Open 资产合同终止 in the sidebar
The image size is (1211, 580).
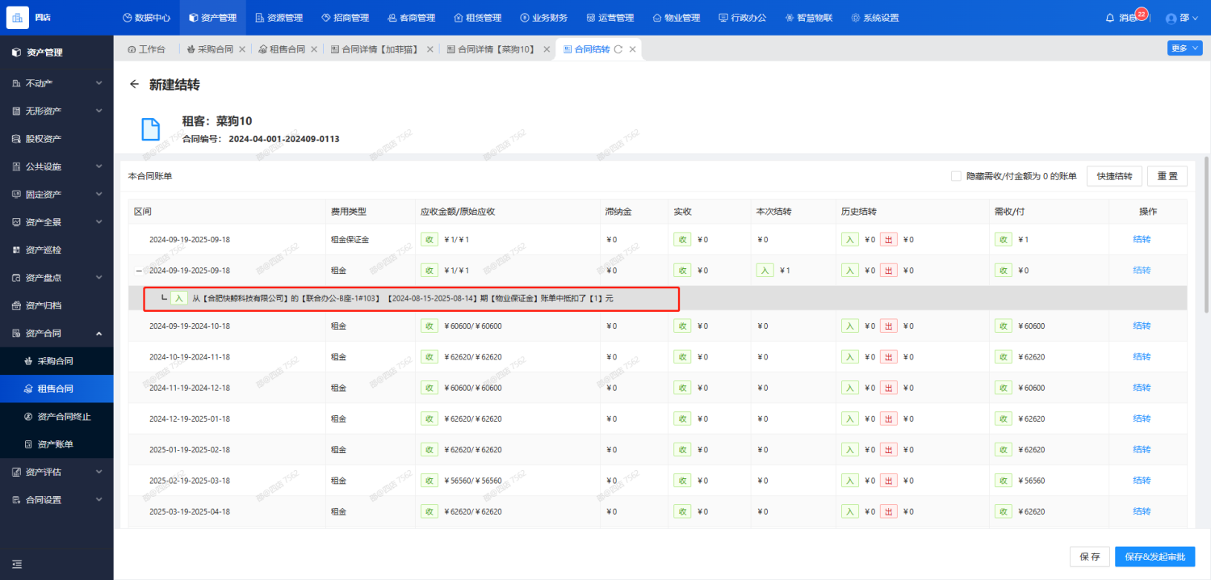(57, 417)
